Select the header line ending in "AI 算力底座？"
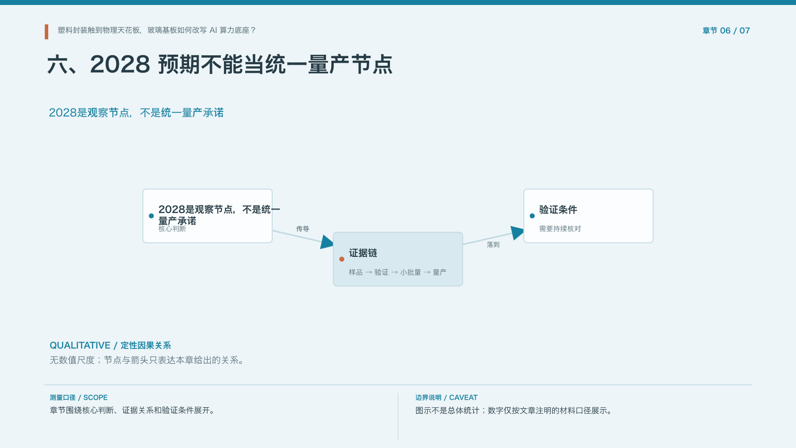Screen dimensions: 796x448 (157, 30)
